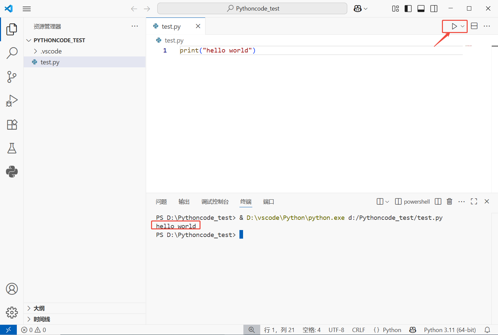This screenshot has height=335, width=498.
Task: Open Run and Debug view
Action: click(x=12, y=101)
